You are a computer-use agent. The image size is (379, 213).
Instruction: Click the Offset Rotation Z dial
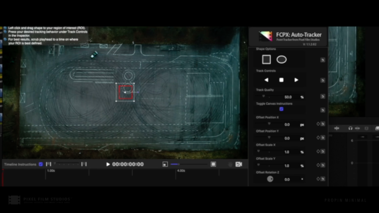pyautogui.click(x=270, y=179)
